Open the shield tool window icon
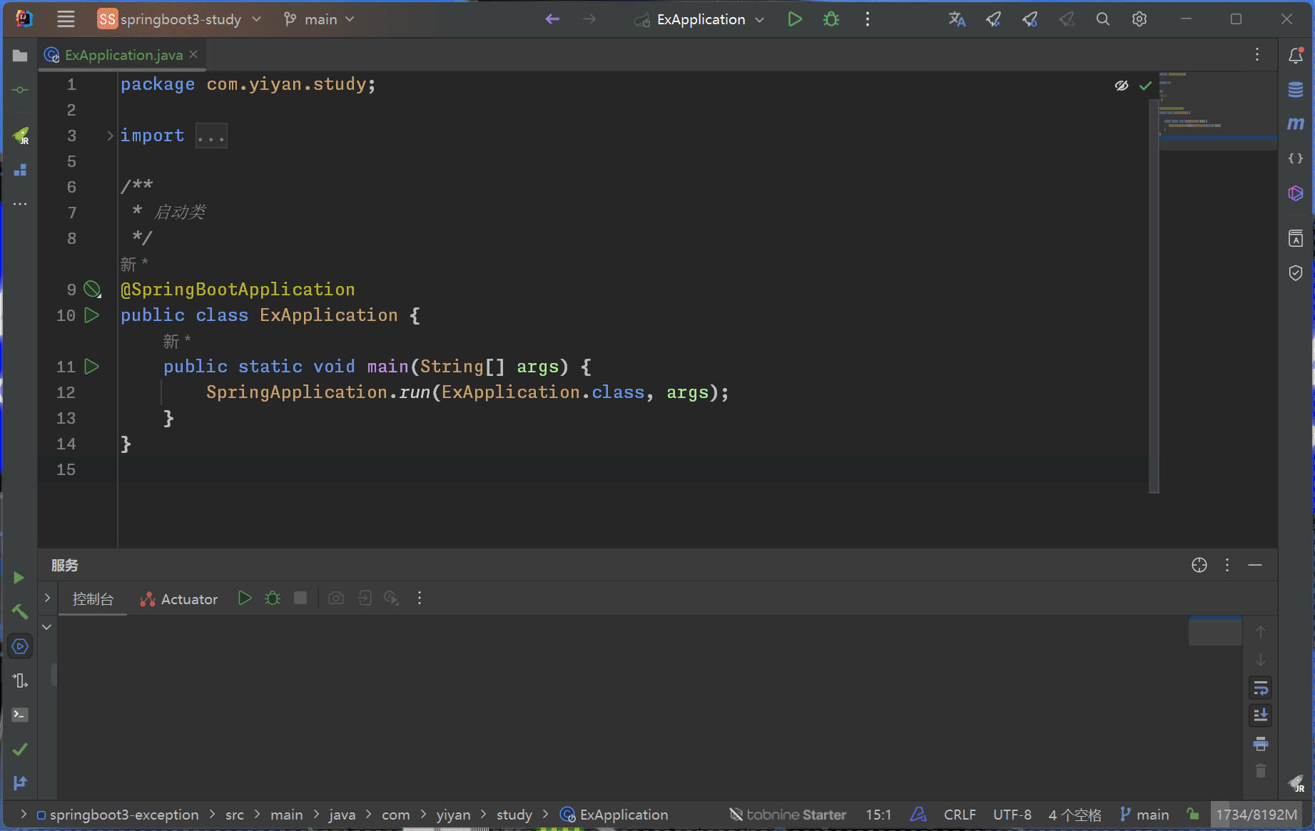This screenshot has height=831, width=1315. pyautogui.click(x=1296, y=273)
